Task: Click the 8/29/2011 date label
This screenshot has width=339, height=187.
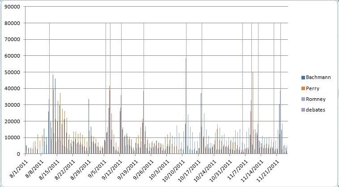Action: (x=81, y=169)
